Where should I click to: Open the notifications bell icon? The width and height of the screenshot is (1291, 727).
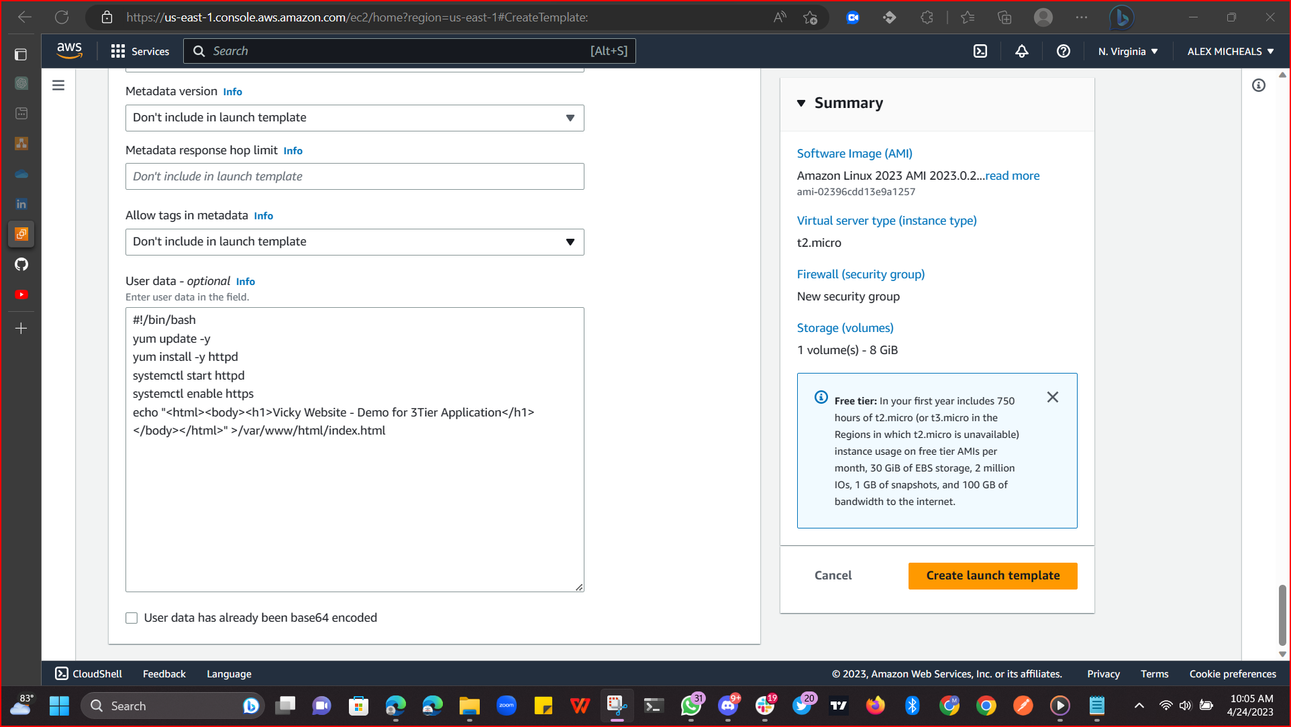click(1021, 51)
